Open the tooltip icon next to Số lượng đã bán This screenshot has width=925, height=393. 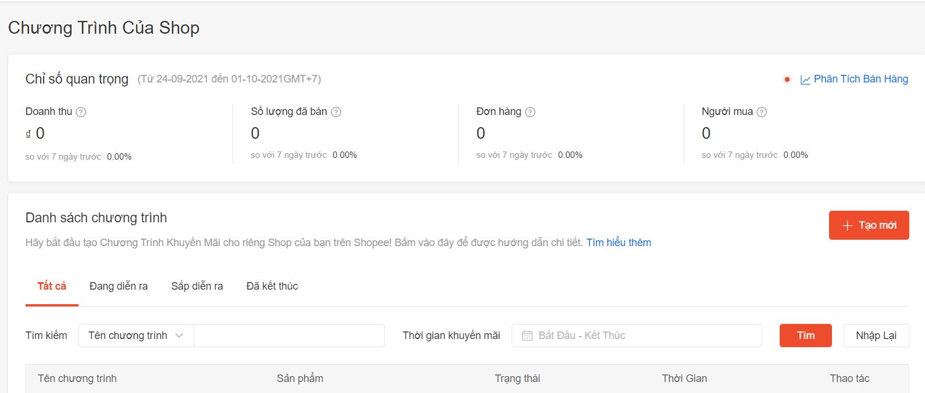click(x=336, y=112)
